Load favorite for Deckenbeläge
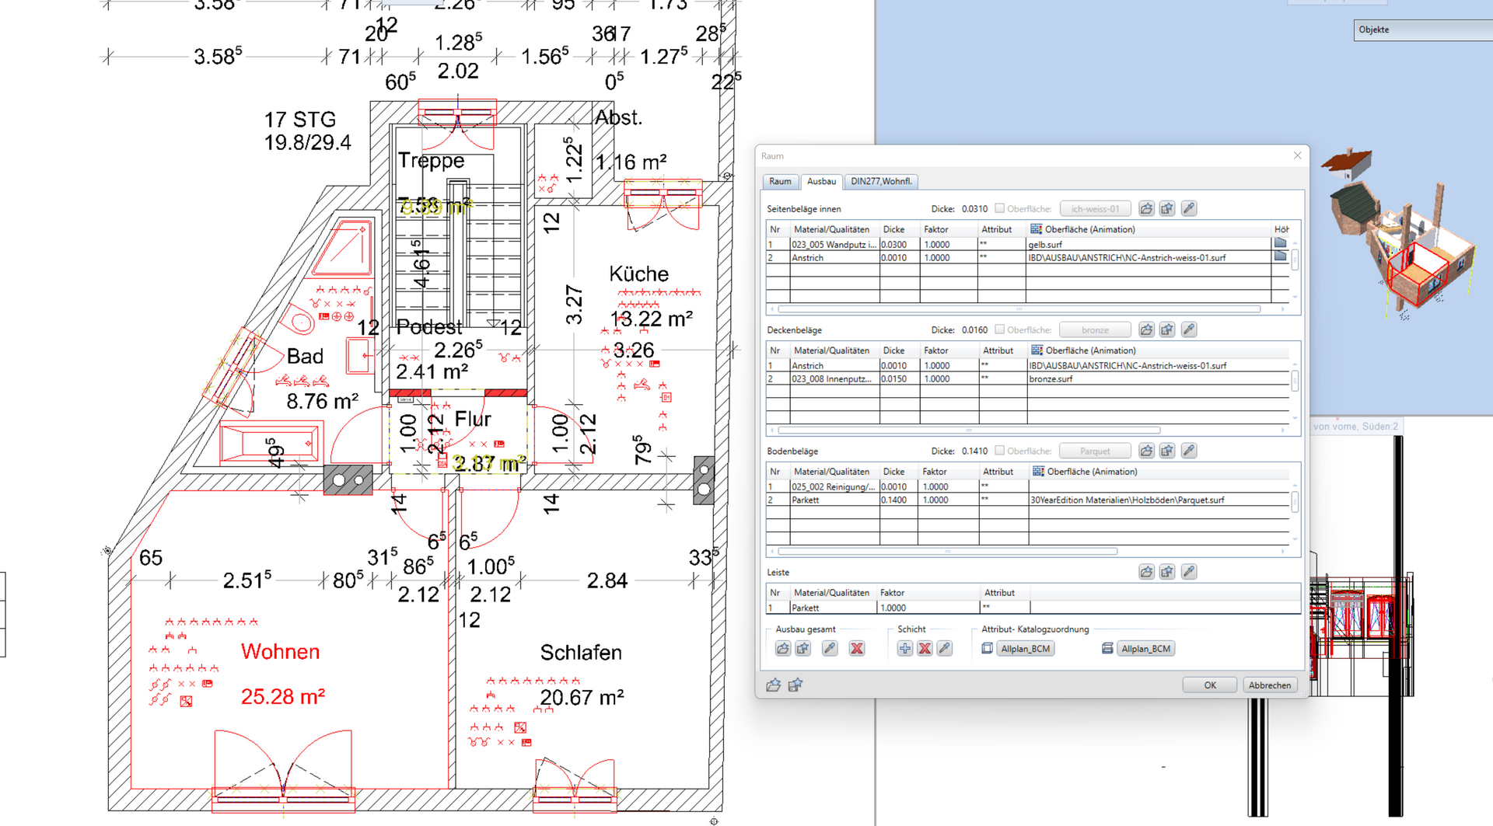Image resolution: width=1493 pixels, height=826 pixels. pyautogui.click(x=1146, y=329)
